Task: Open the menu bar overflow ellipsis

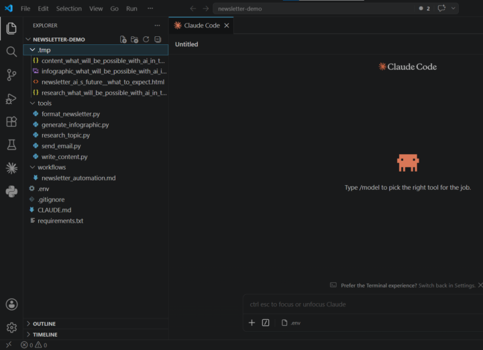Action: point(150,8)
